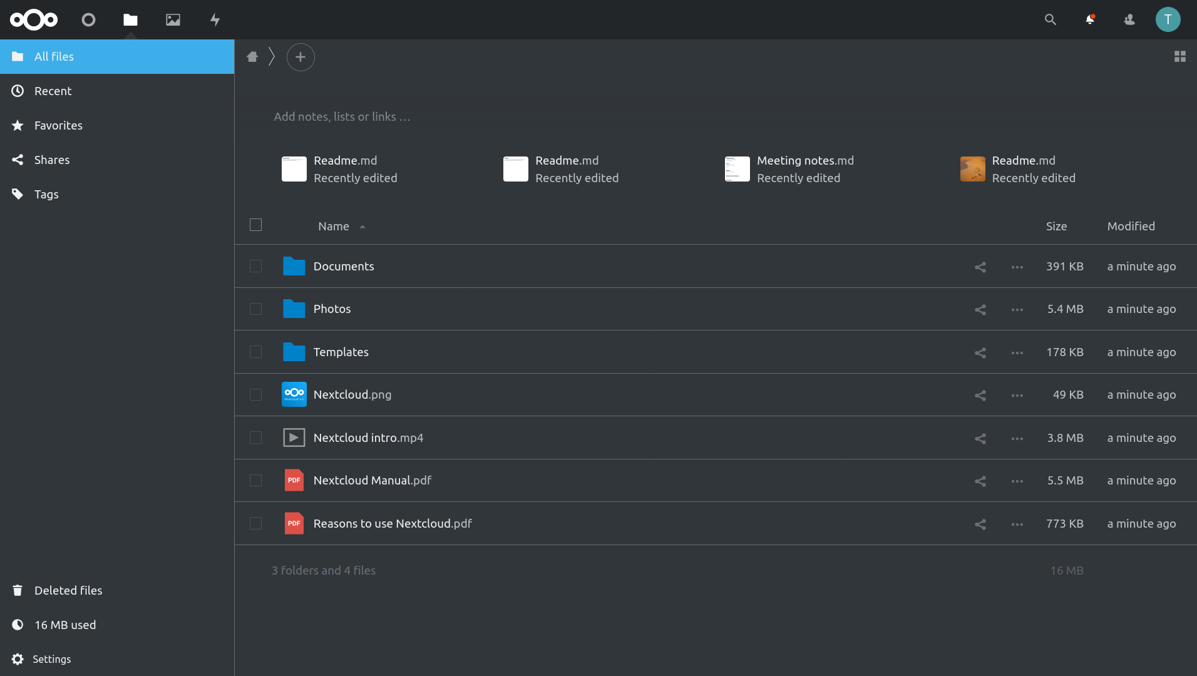1197x676 pixels.
Task: Open the Dashboard app icon
Action: (88, 19)
